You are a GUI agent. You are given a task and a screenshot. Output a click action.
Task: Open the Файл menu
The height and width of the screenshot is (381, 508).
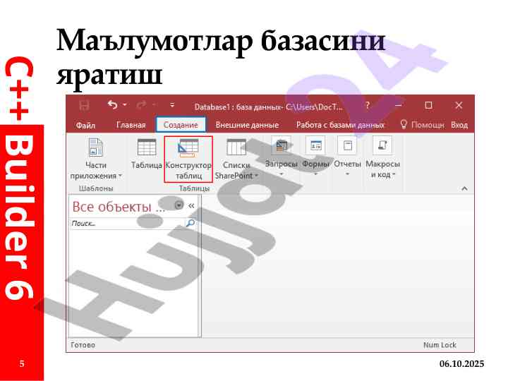[85, 125]
